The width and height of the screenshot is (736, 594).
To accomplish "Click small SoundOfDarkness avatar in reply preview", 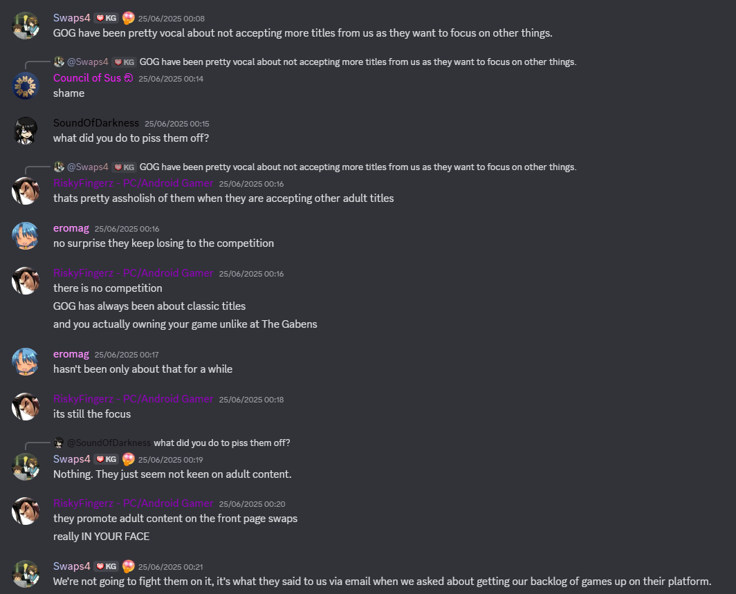I will click(x=59, y=443).
